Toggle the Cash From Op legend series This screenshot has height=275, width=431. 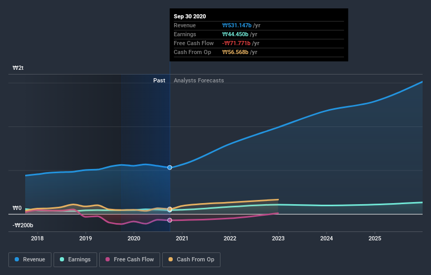191,260
